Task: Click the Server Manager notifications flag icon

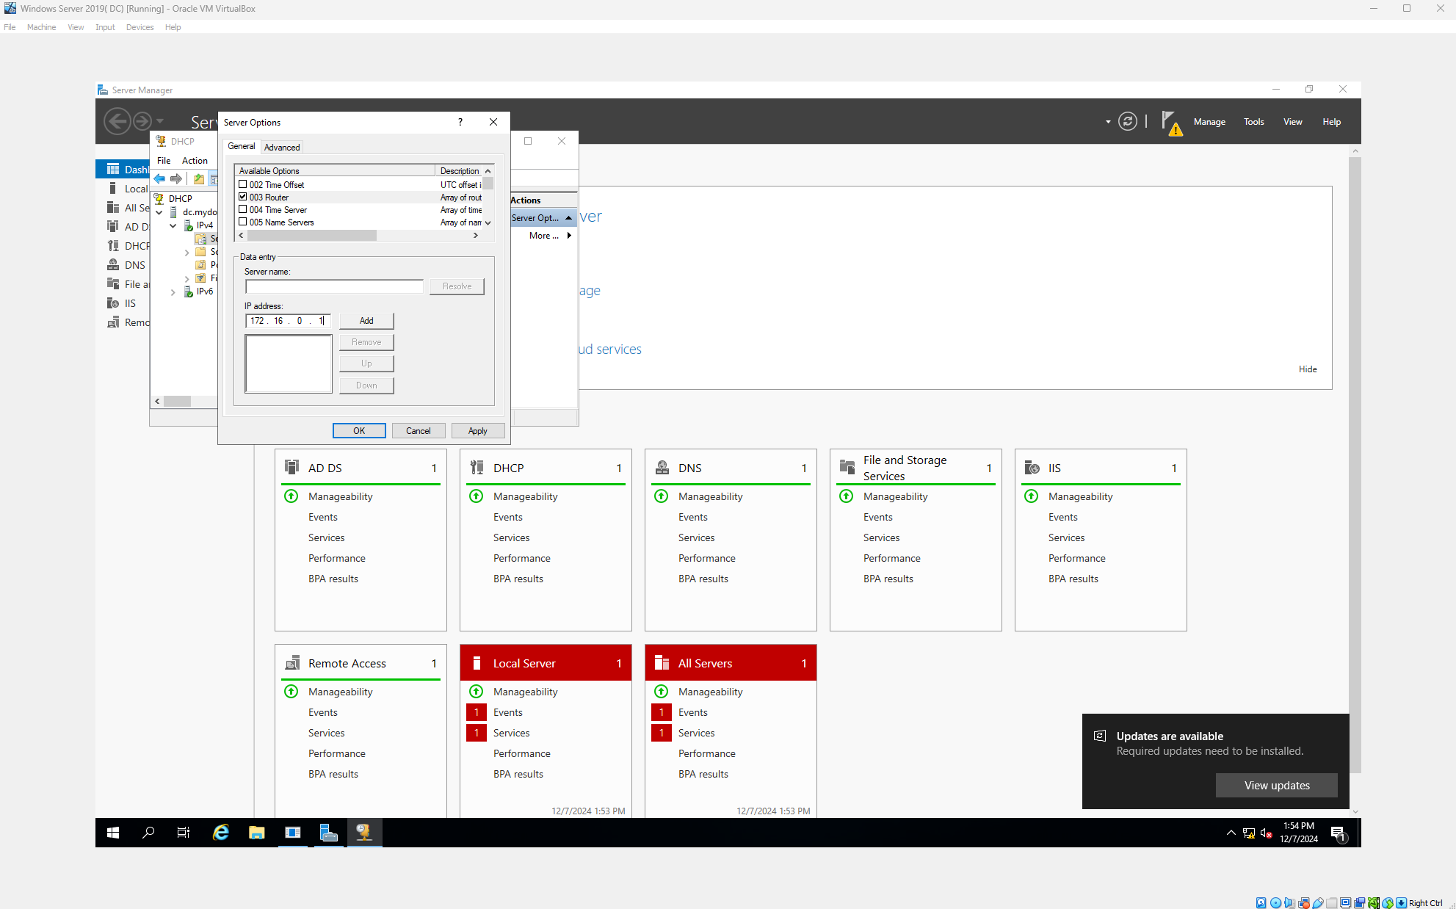Action: [x=1170, y=122]
